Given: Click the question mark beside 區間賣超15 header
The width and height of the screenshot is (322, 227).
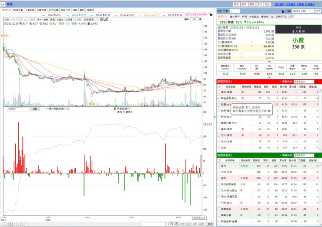Looking at the screenshot, I should (280, 155).
